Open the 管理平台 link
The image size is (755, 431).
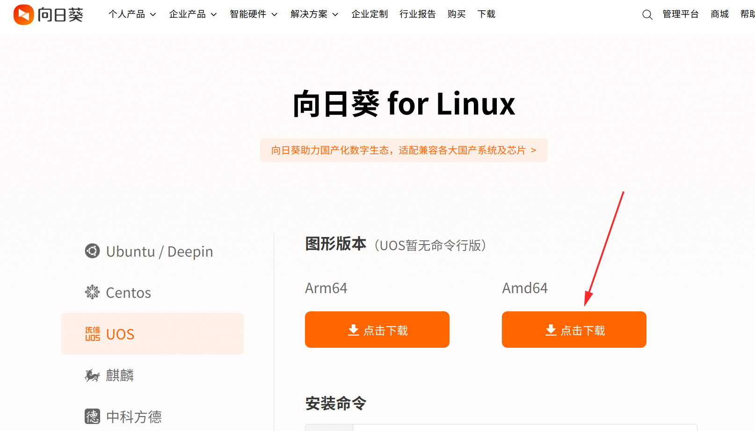pos(681,14)
